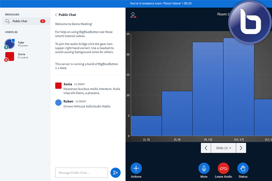Click Sonia's avatar in chat message
272x181 pixels.
[58, 86]
